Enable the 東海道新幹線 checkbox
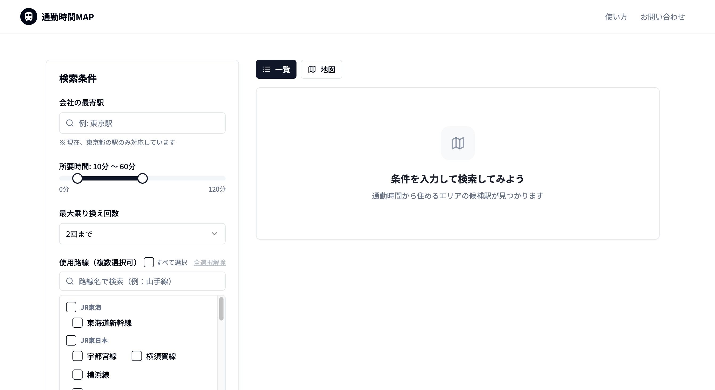 [x=78, y=323]
